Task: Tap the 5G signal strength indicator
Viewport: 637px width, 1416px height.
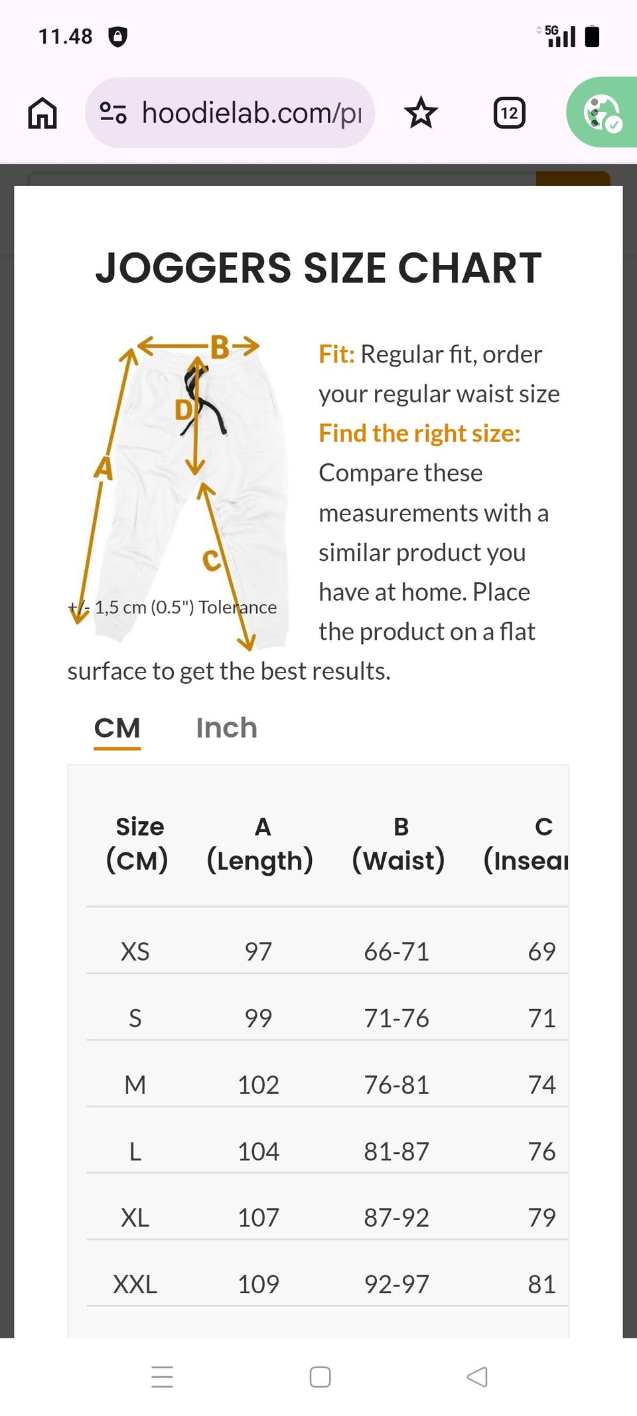Action: pyautogui.click(x=559, y=36)
